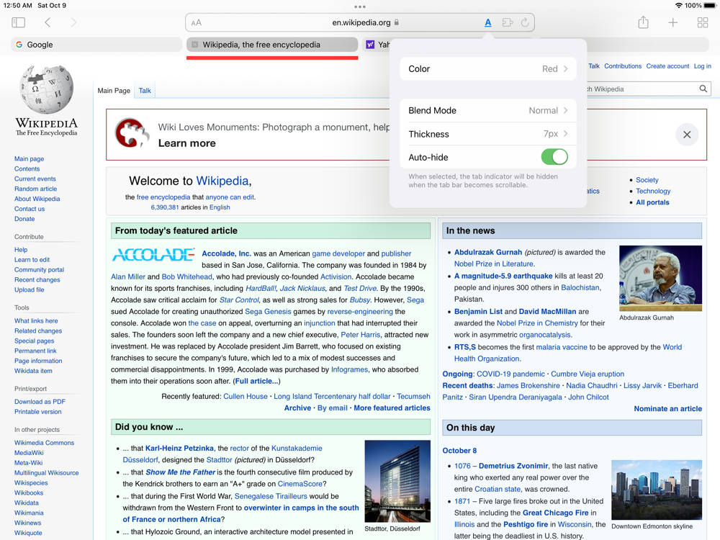Select the Wikipedia Talk page tab
720x540 pixels.
pyautogui.click(x=145, y=91)
